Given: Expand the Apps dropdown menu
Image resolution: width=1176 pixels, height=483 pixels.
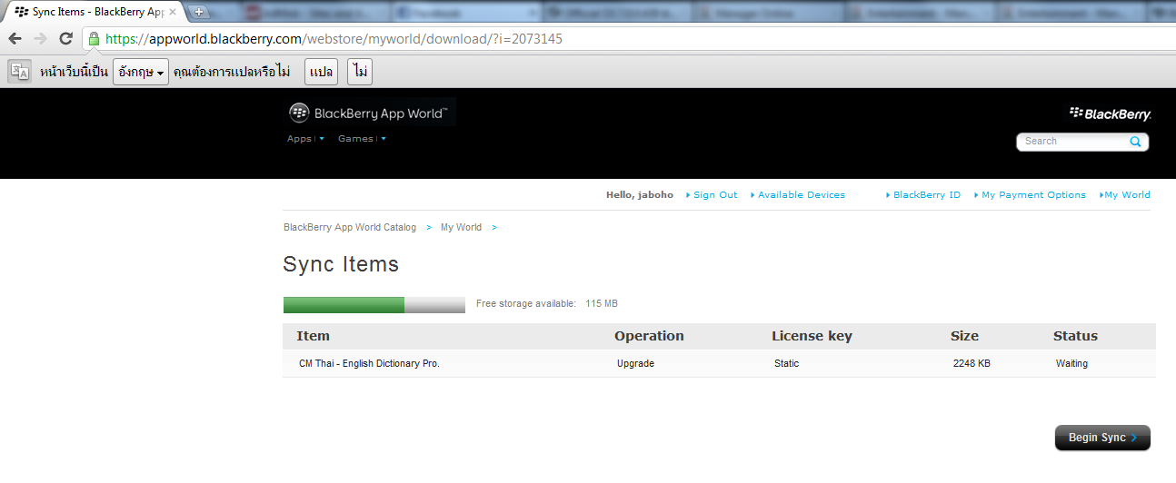Looking at the screenshot, I should pos(305,139).
